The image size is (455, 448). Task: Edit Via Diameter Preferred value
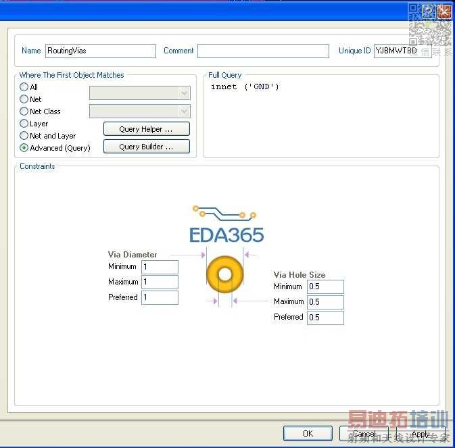click(160, 297)
